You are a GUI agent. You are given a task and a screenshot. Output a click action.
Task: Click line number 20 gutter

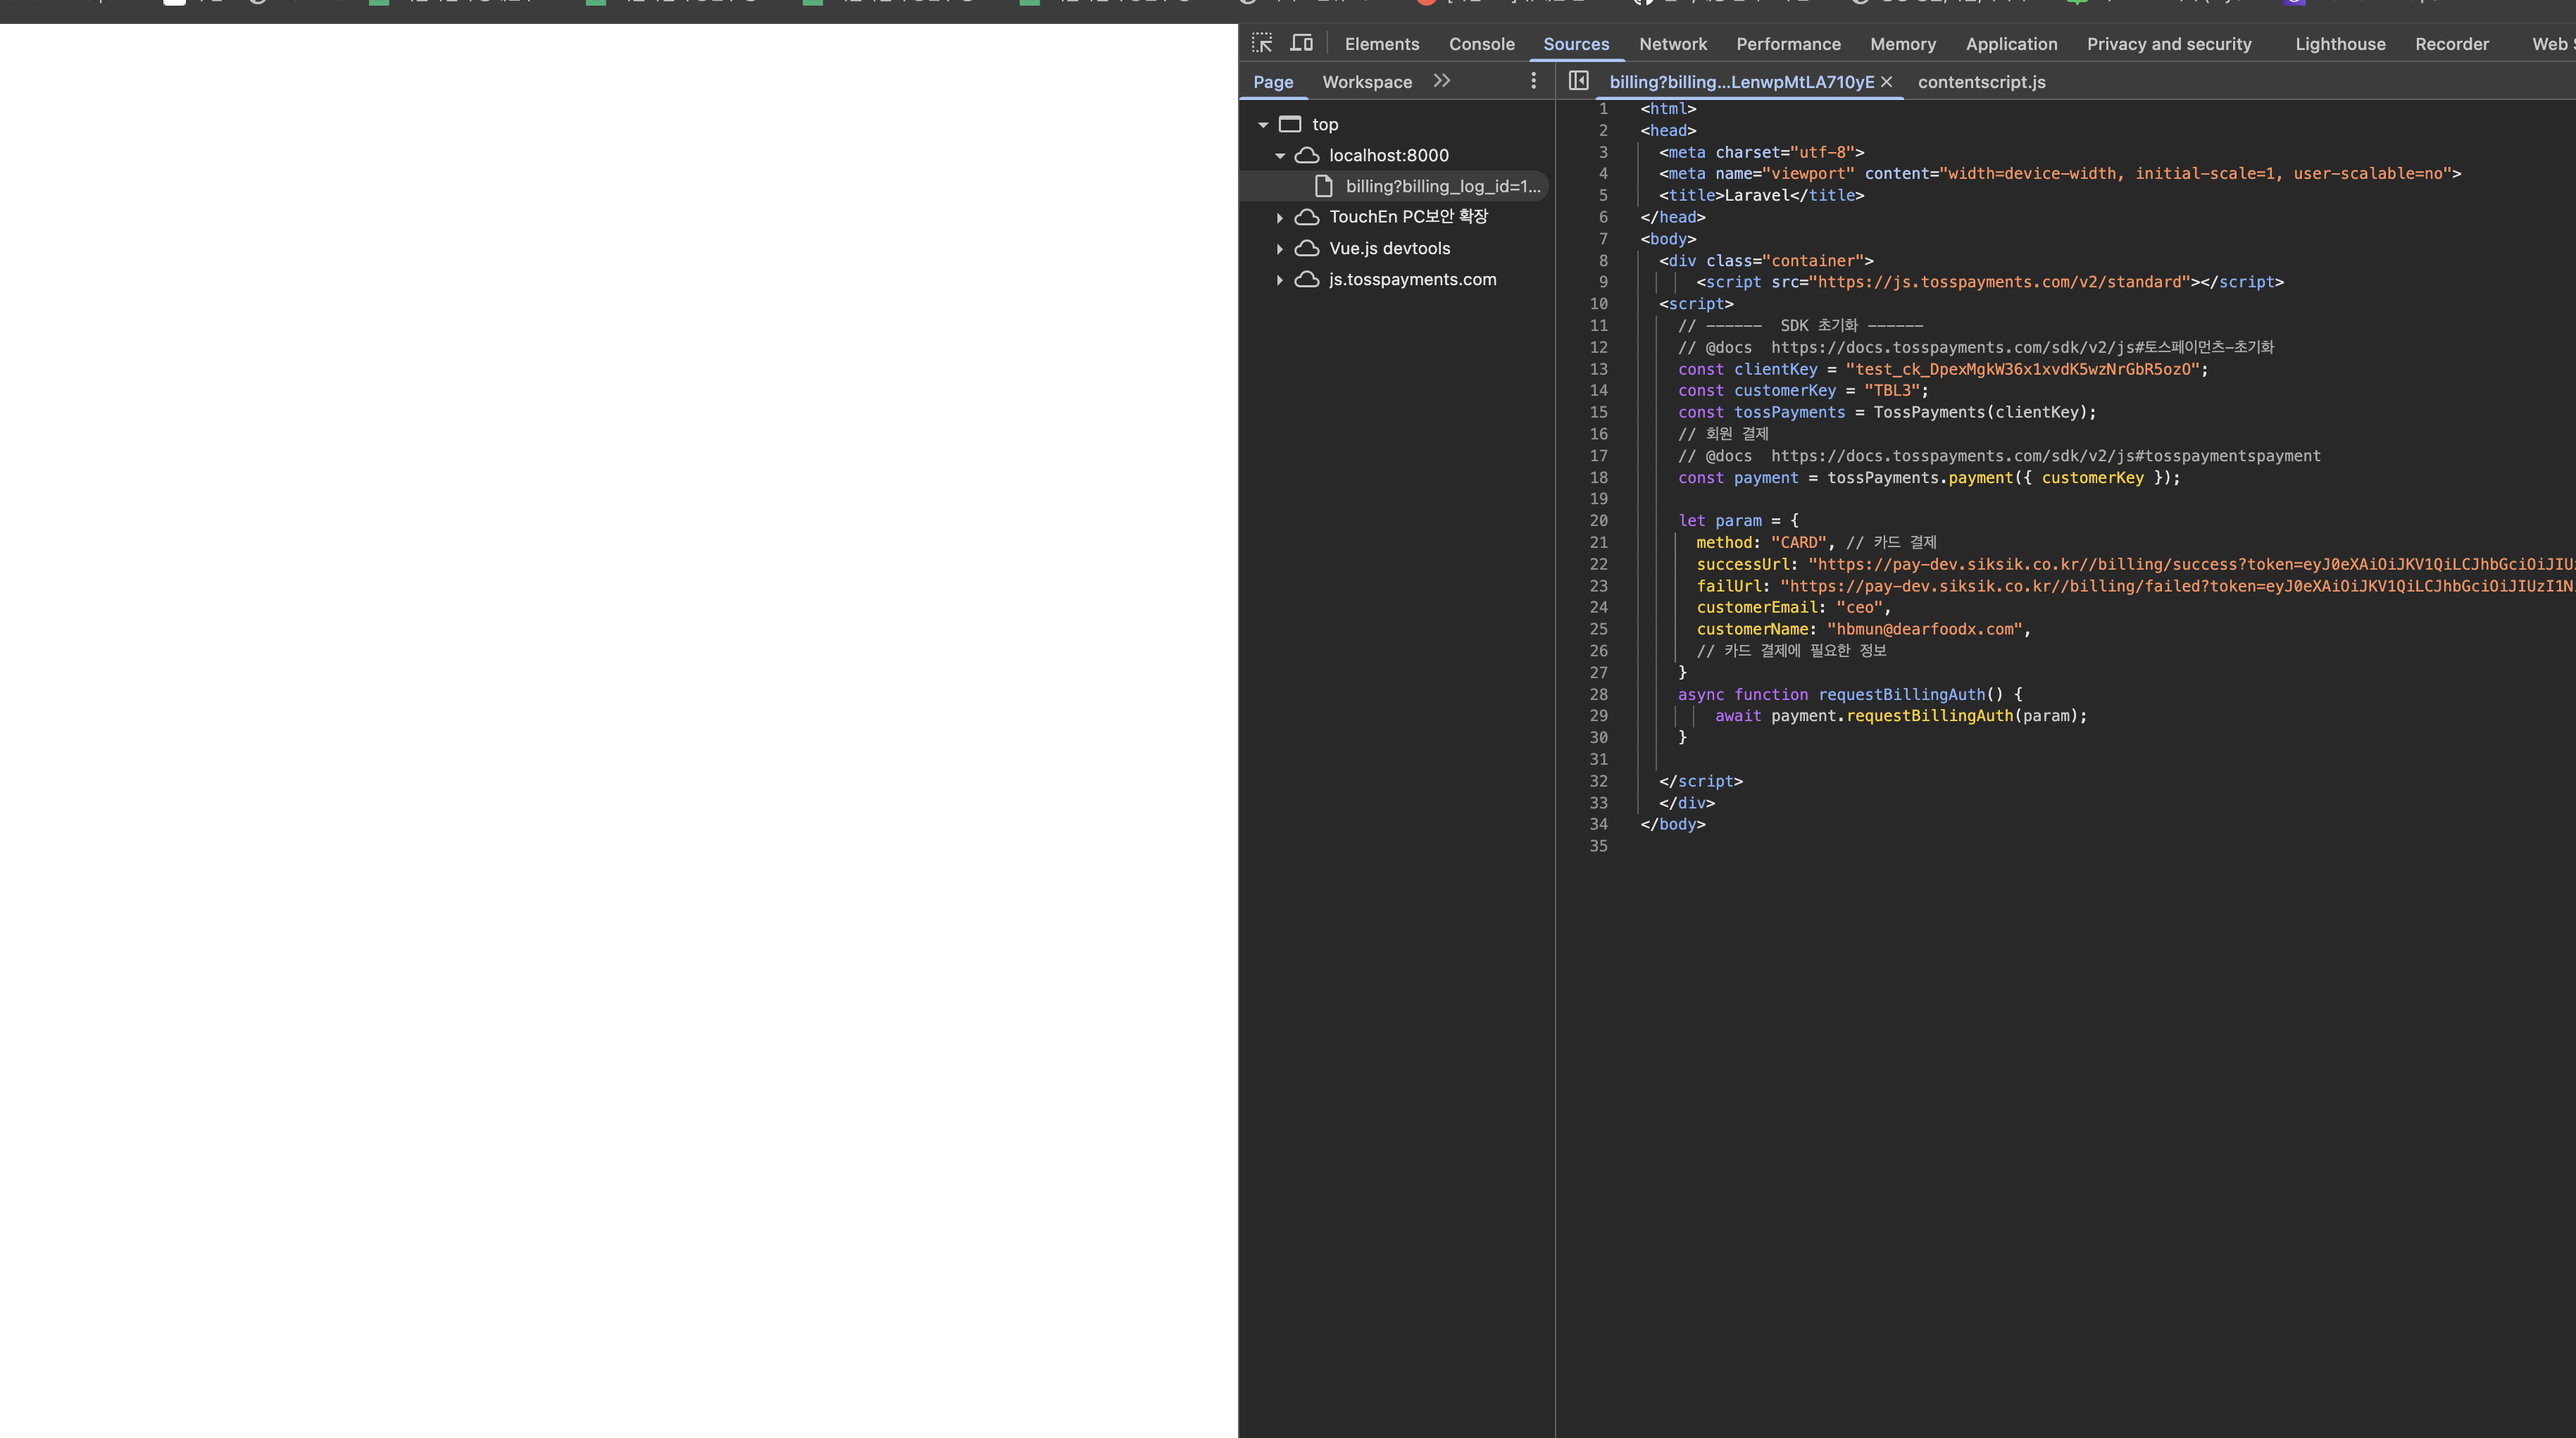point(1598,521)
